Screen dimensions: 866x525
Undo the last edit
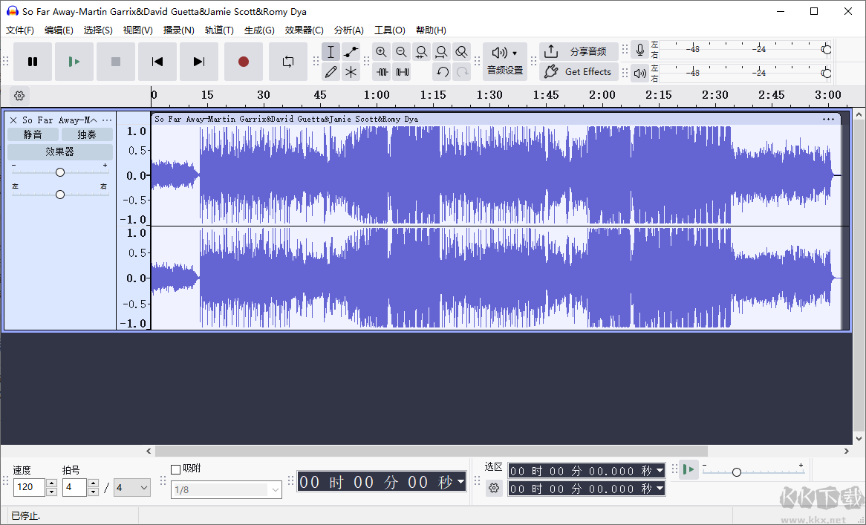point(442,71)
